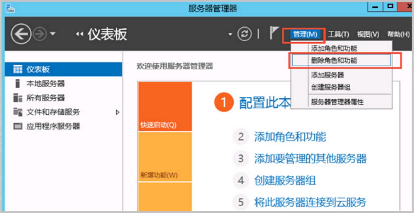This screenshot has width=414, height=213.
Task: Click the refresh dashboard icon
Action: [x=245, y=34]
